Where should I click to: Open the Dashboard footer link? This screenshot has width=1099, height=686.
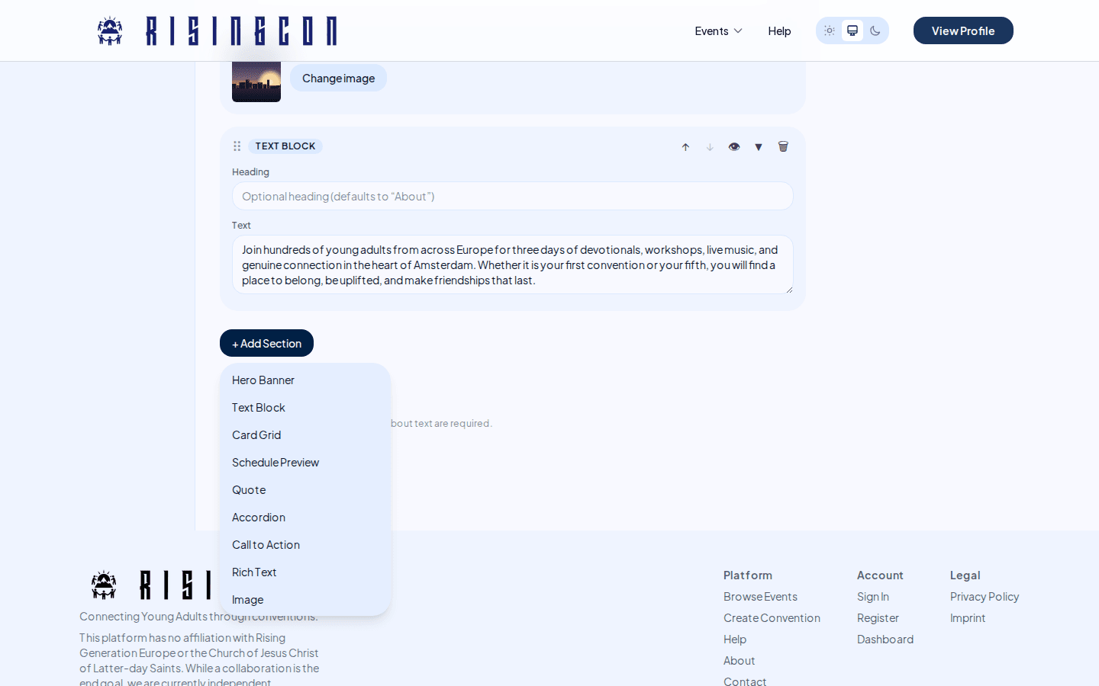coord(885,640)
